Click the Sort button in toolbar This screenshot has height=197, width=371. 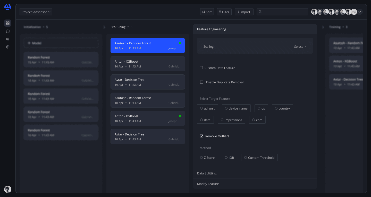tap(207, 12)
